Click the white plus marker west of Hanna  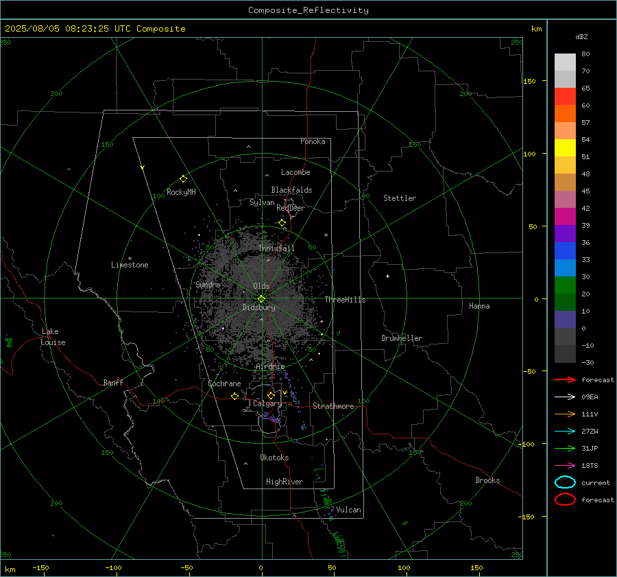coord(387,276)
